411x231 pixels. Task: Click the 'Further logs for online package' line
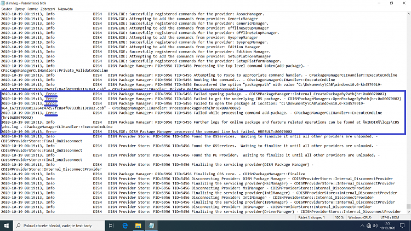(200, 125)
